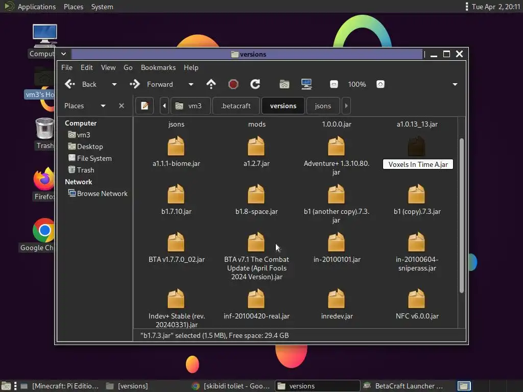
Task: Select the inf-20100420-real.jar icon
Action: pos(256,299)
